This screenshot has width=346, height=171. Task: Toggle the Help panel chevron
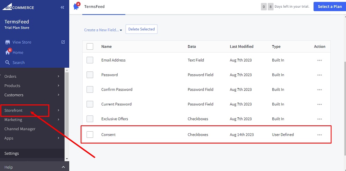pos(63,167)
